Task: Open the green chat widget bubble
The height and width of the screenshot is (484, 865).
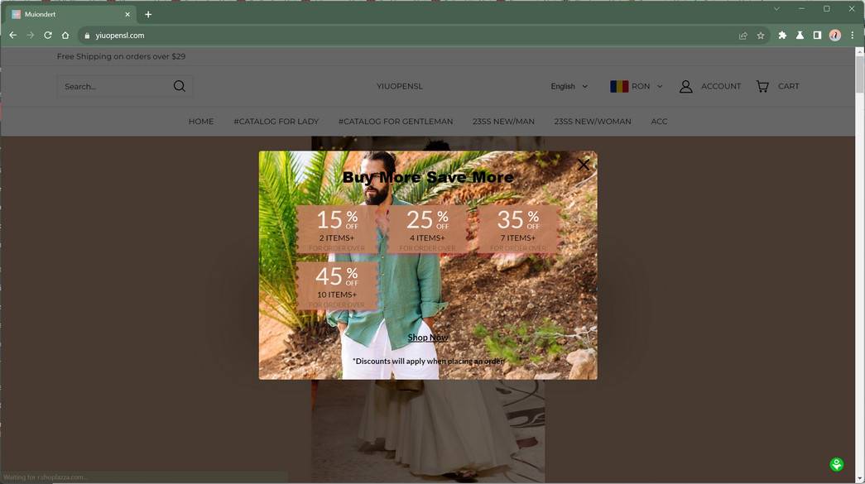Action: pyautogui.click(x=835, y=464)
